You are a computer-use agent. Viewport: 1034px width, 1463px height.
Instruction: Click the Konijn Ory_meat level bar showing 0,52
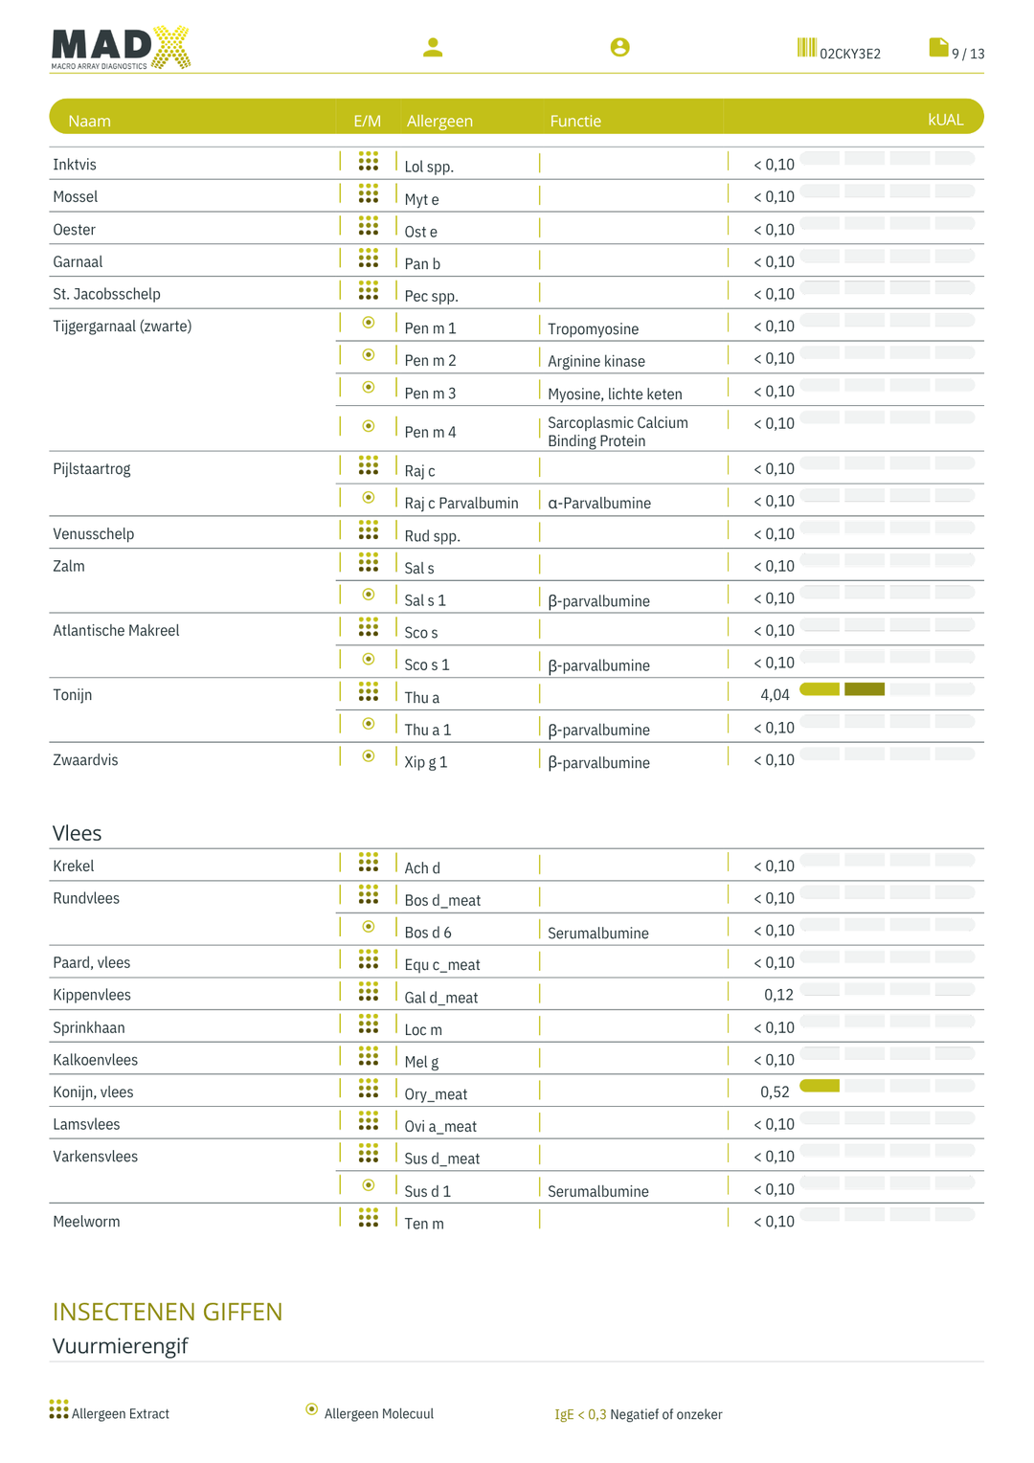pyautogui.click(x=888, y=1086)
